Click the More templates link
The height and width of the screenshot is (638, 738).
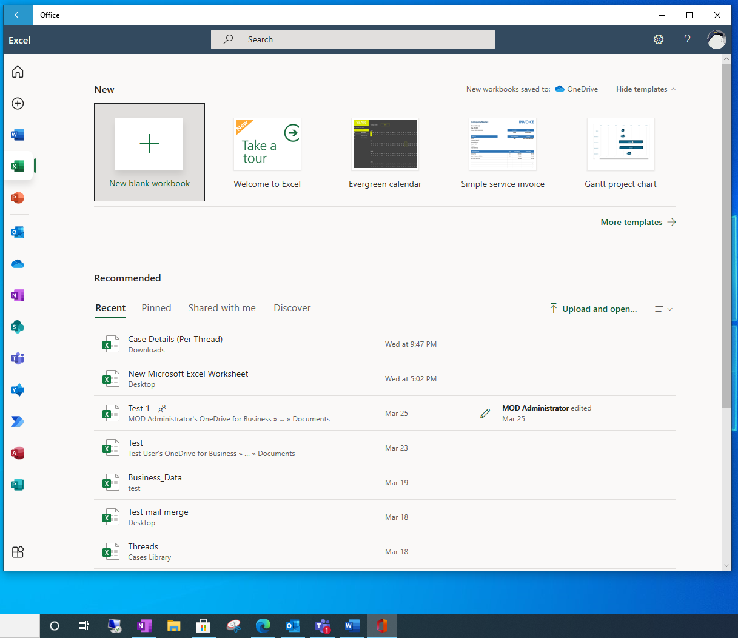click(x=631, y=222)
